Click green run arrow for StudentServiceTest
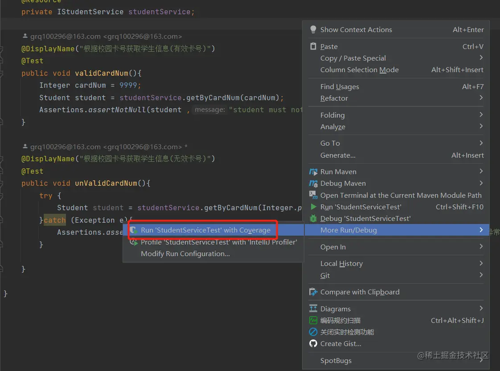 click(x=313, y=207)
